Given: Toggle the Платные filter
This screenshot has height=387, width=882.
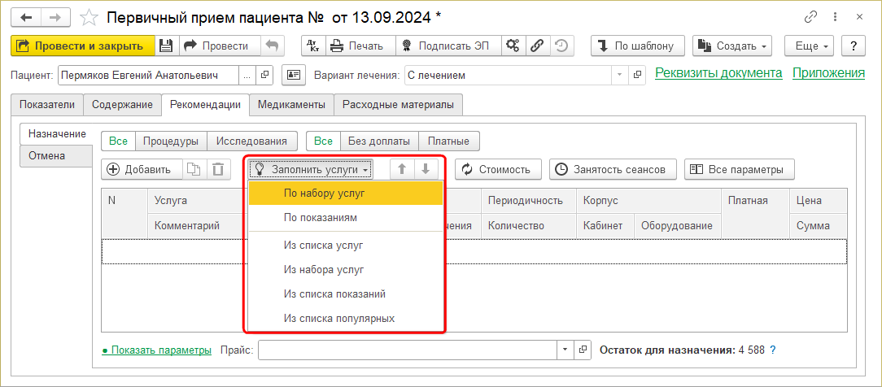Looking at the screenshot, I should click(450, 141).
